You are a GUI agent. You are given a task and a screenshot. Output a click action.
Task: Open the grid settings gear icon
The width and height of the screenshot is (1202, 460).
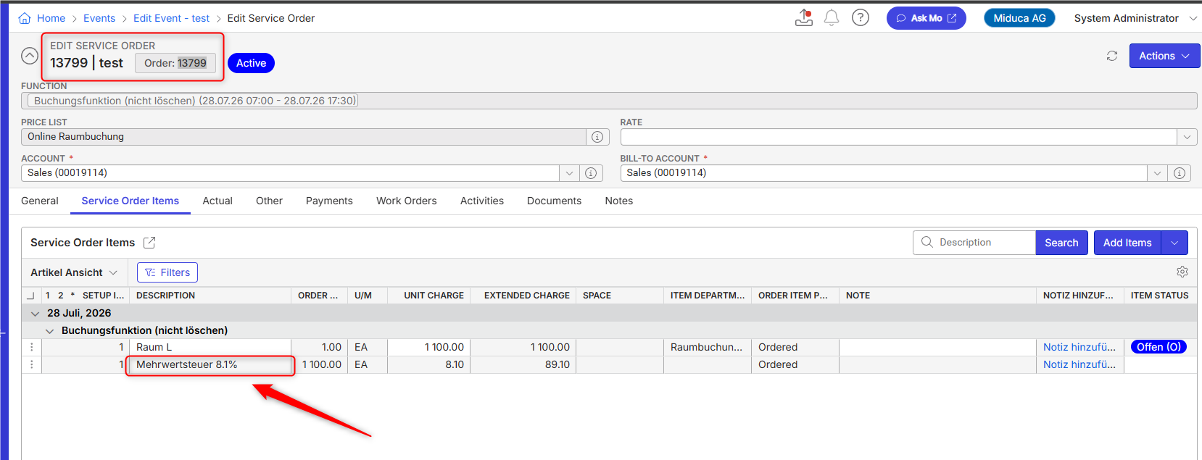tap(1182, 272)
